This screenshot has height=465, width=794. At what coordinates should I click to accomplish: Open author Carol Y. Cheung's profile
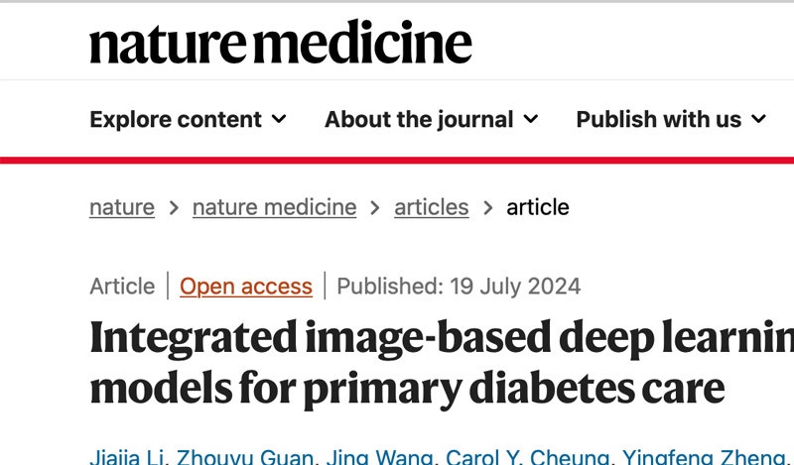[527, 457]
